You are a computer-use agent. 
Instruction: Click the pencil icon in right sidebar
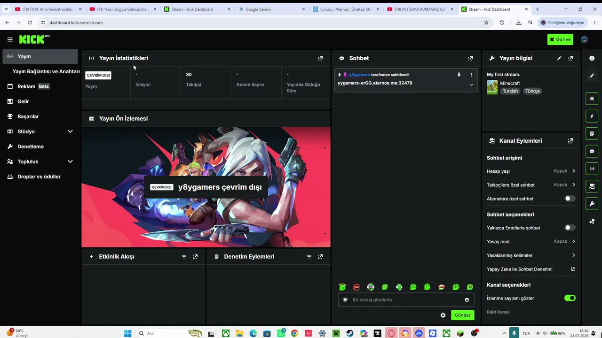(x=592, y=76)
